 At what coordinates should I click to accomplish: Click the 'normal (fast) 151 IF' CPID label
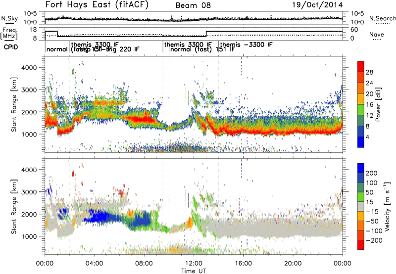[x=202, y=49]
